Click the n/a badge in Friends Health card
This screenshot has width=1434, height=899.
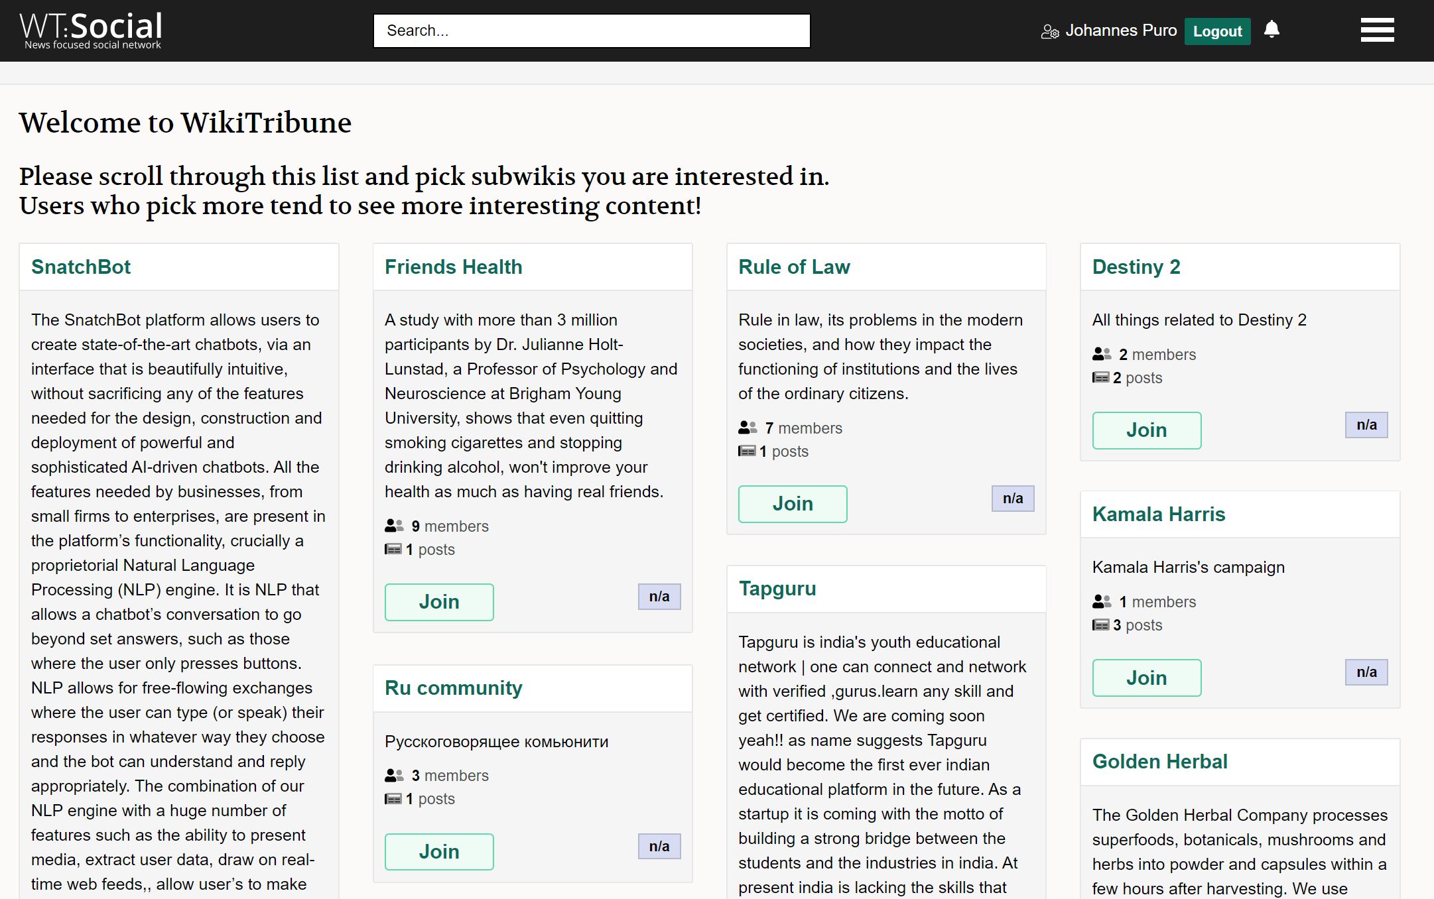(659, 597)
